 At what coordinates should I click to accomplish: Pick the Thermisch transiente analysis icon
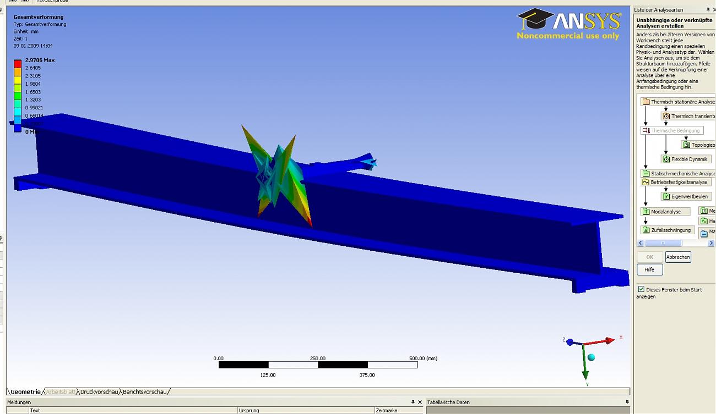pyautogui.click(x=666, y=117)
